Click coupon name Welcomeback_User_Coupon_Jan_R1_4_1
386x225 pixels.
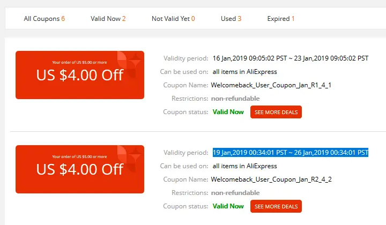(271, 85)
